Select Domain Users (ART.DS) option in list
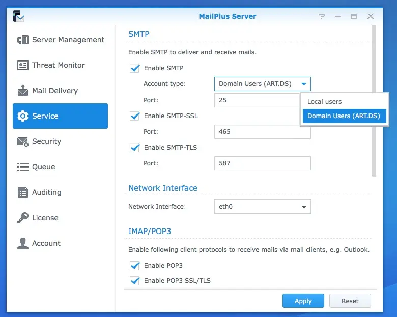 [344, 116]
